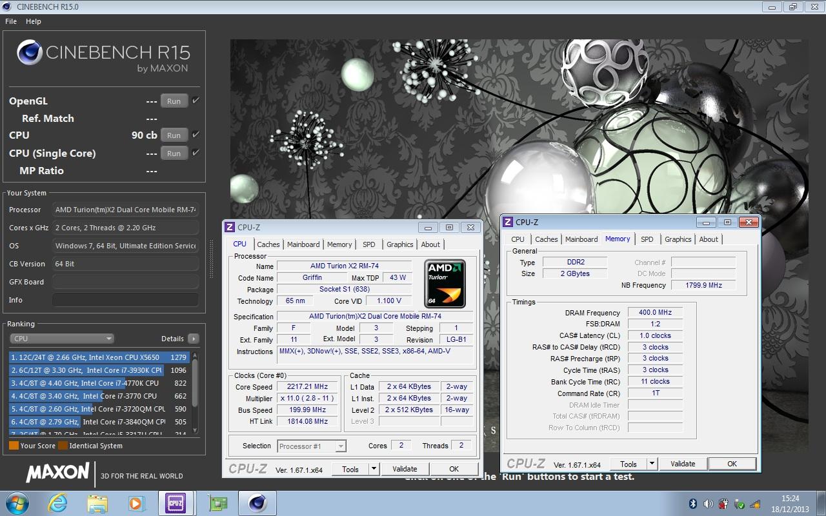Viewport: 826px width, 516px height.
Task: Open Tools dropdown arrow in Memory CPU-Z window
Action: click(x=652, y=464)
